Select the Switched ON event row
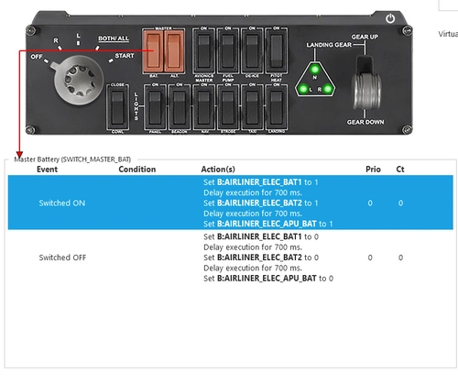 (231, 203)
